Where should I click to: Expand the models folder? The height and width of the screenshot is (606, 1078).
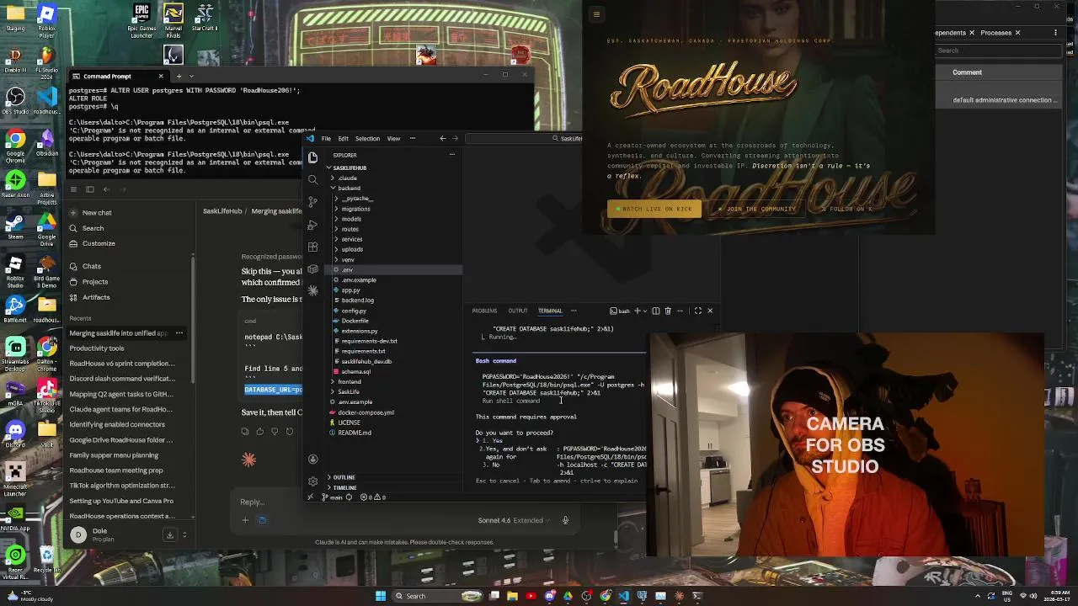(x=350, y=219)
